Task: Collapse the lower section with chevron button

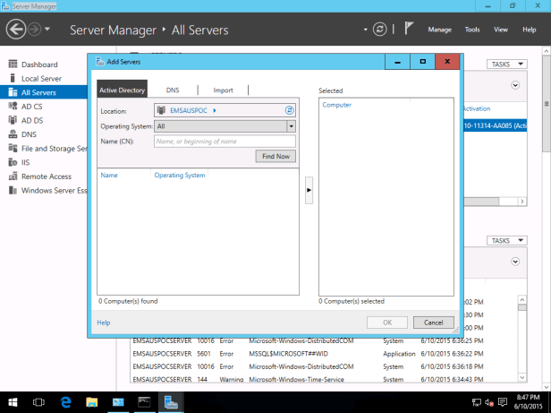Action: pos(516,262)
